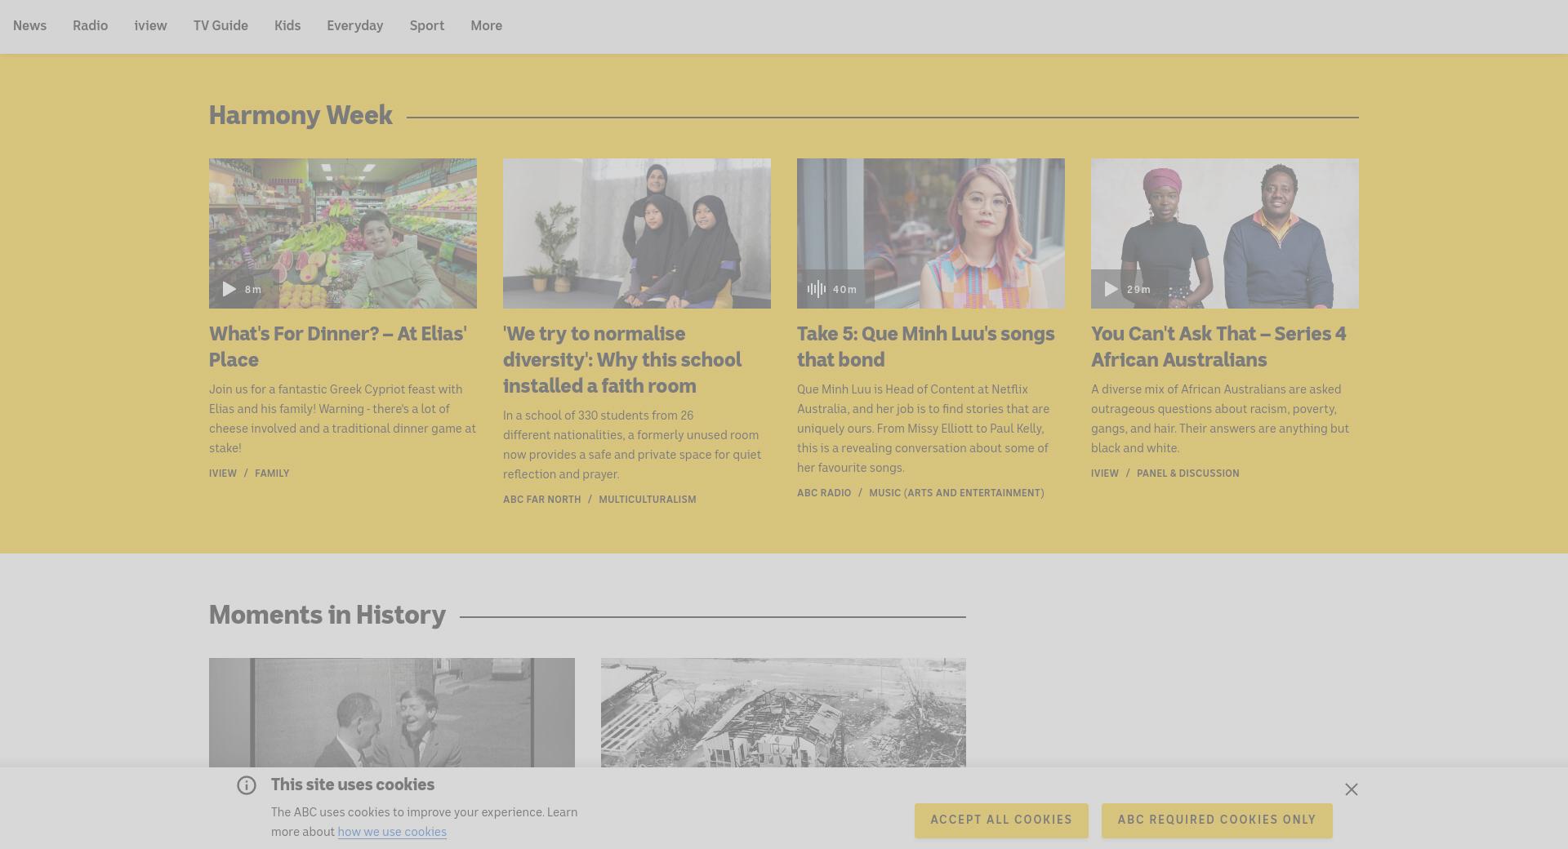Click the Que Minh Luu portrait thumbnail
The width and height of the screenshot is (1568, 849).
tap(931, 233)
